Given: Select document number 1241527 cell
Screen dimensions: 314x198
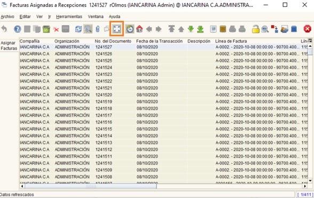Looking at the screenshot, I should tap(115, 47).
